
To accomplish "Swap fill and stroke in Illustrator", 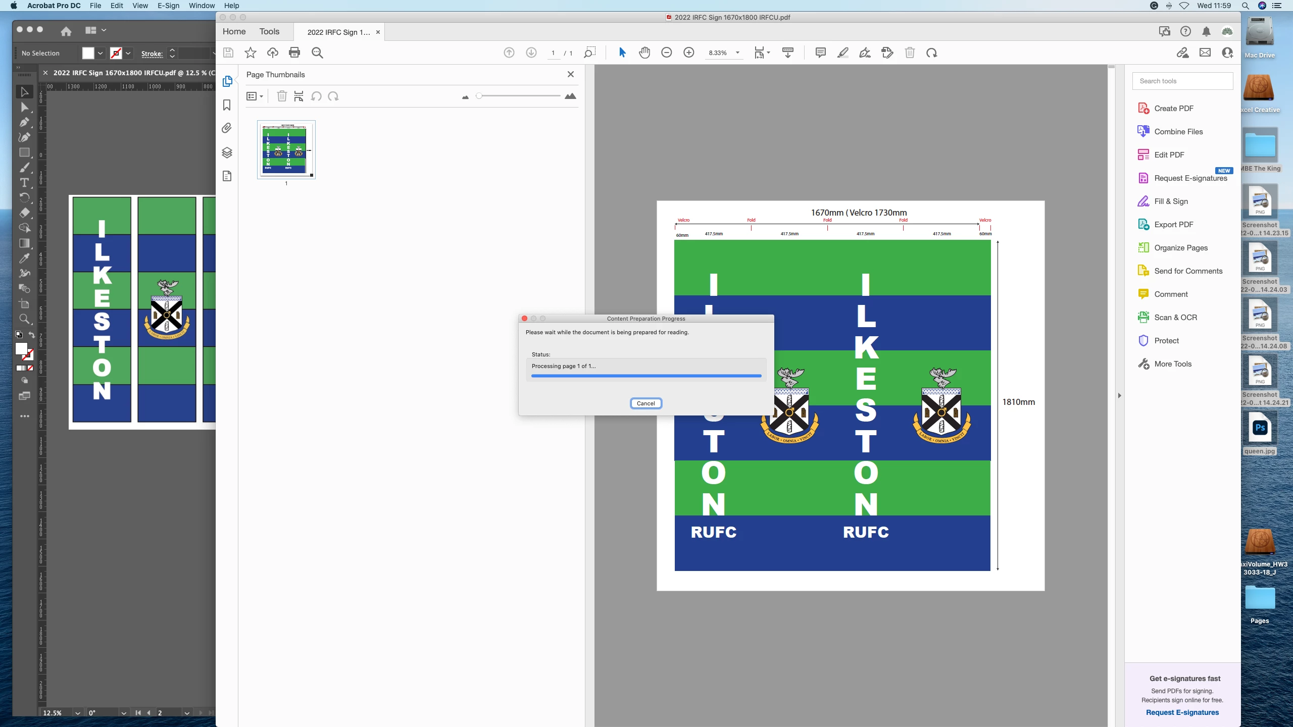I will pos(31,335).
